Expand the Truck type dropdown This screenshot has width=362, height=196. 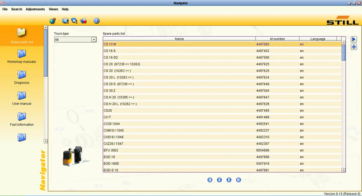click(x=94, y=40)
